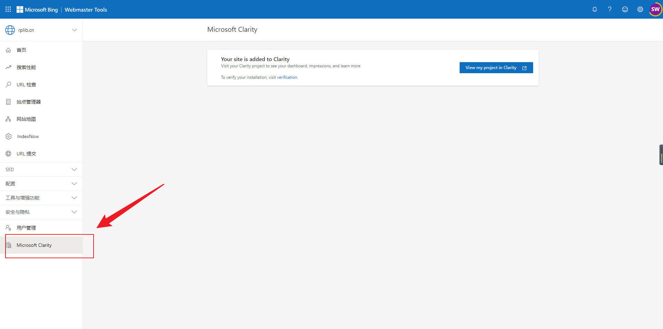Viewport: 663px width, 329px height.
Task: Follow the verification link
Action: [287, 77]
